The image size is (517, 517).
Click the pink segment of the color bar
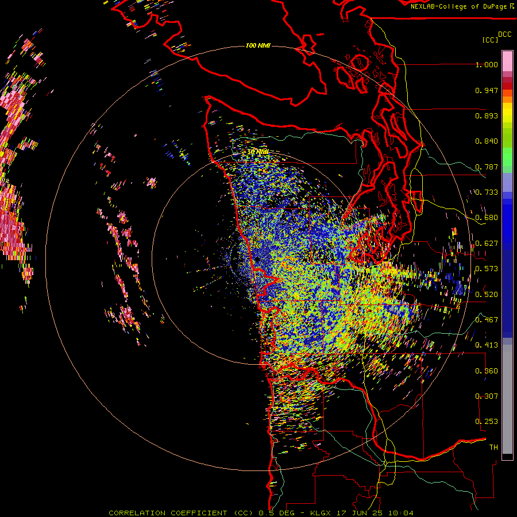click(507, 61)
